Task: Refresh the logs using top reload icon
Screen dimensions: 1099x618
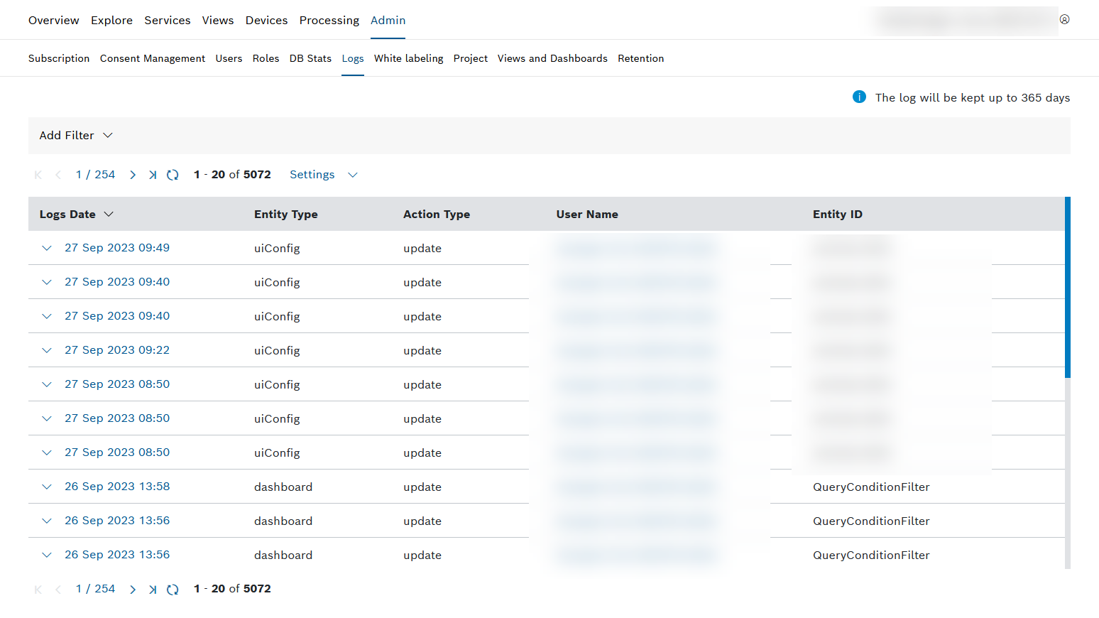Action: 173,175
